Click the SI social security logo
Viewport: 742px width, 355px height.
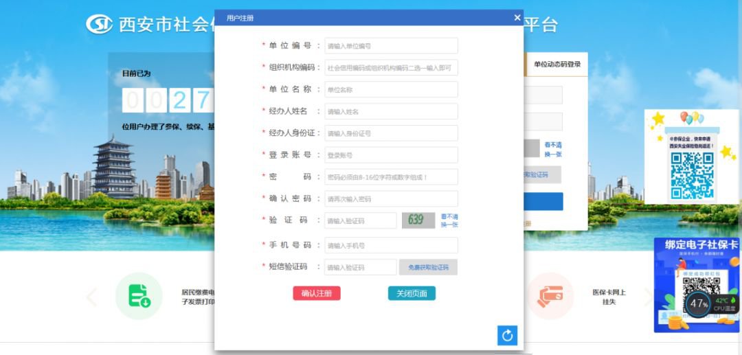[99, 24]
